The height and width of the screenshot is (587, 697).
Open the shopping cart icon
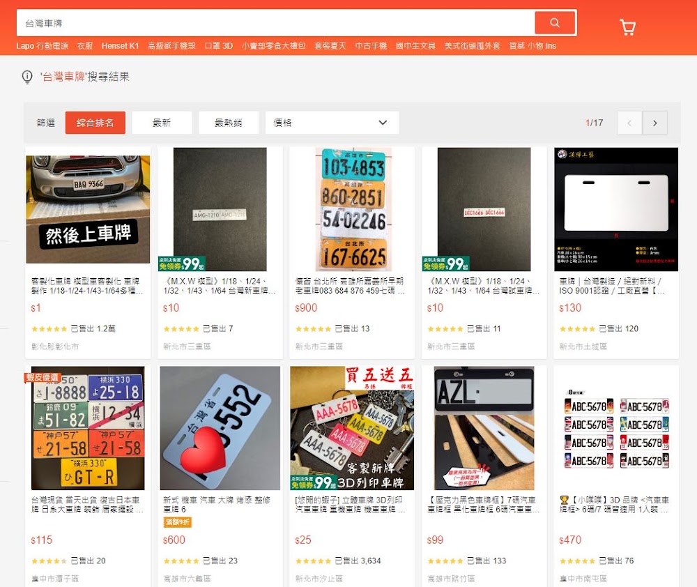pyautogui.click(x=627, y=27)
